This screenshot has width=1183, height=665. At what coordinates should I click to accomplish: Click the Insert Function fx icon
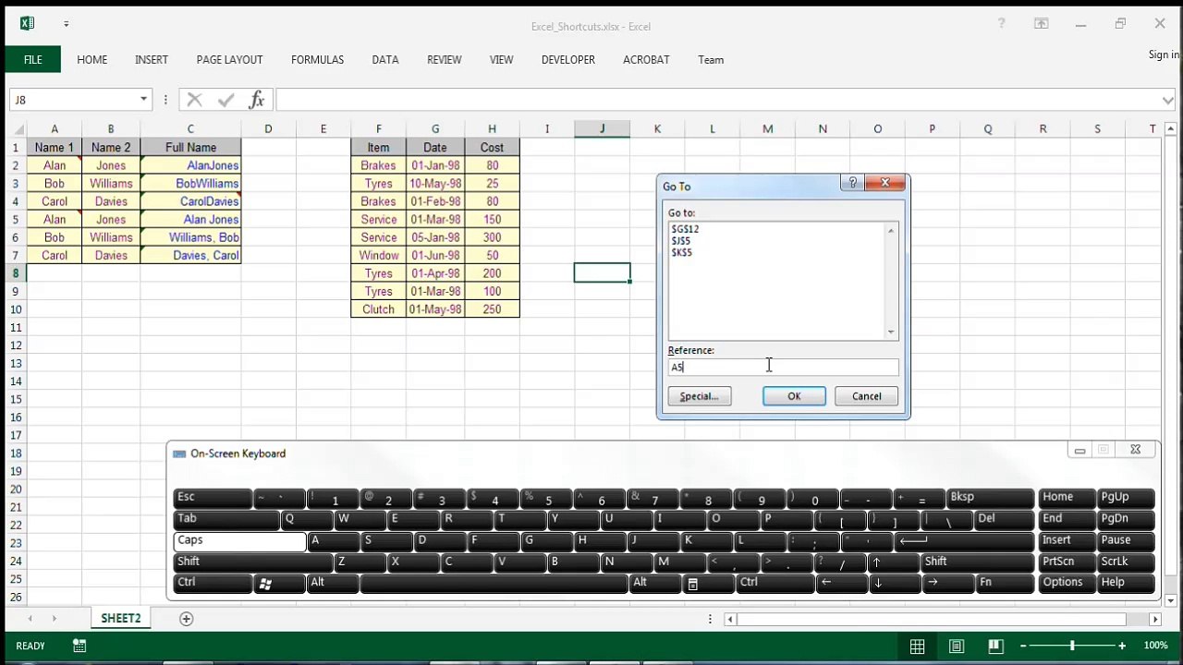click(x=256, y=100)
